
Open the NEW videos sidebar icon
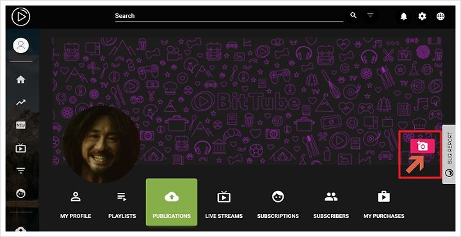[21, 125]
